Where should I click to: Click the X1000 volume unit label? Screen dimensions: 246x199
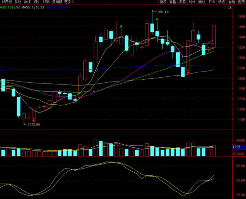pos(238,154)
